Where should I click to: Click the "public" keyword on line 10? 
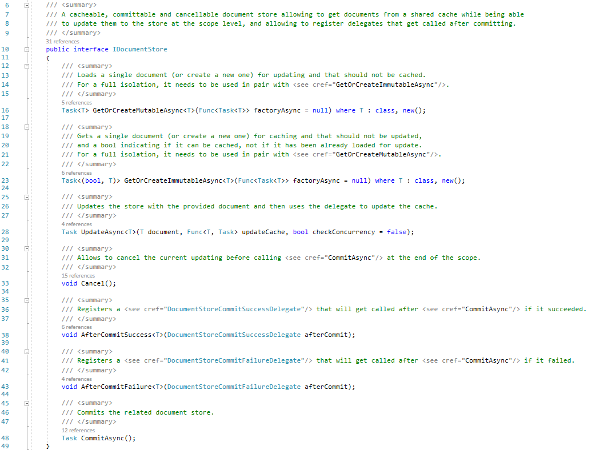click(58, 50)
